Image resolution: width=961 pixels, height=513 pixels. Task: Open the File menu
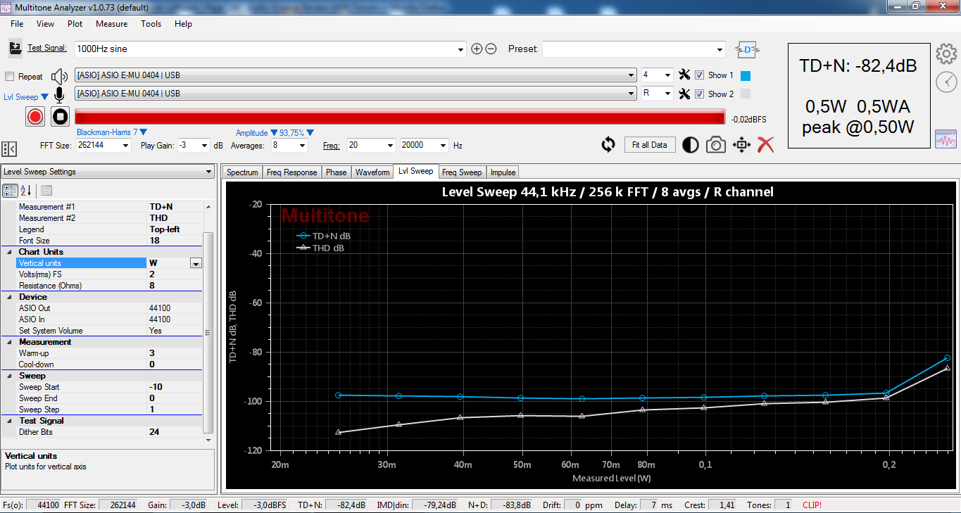(17, 24)
